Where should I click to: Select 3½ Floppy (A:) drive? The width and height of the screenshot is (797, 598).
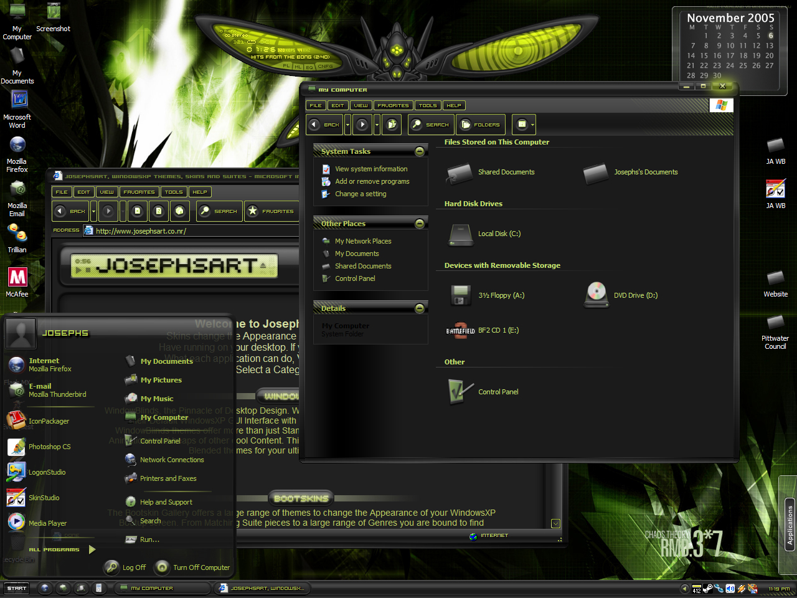click(x=487, y=295)
